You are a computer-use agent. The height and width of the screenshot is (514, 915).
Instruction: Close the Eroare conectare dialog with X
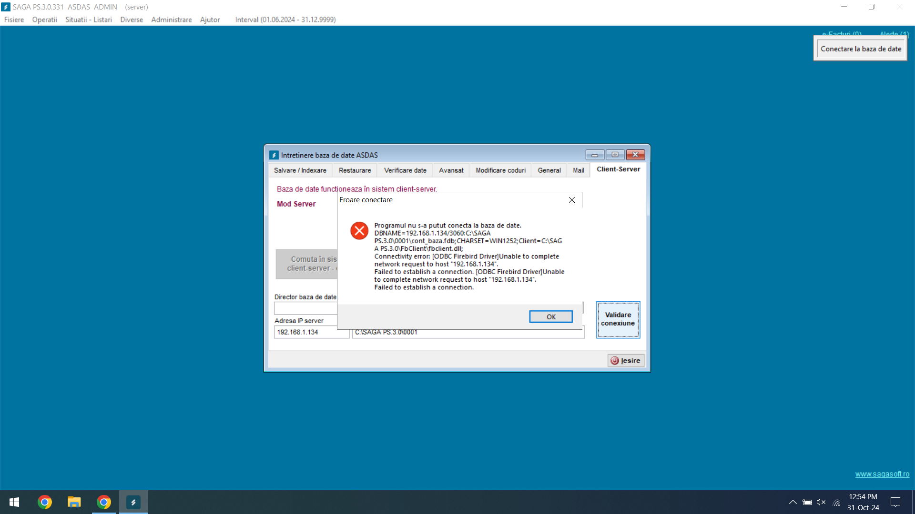[x=572, y=200]
